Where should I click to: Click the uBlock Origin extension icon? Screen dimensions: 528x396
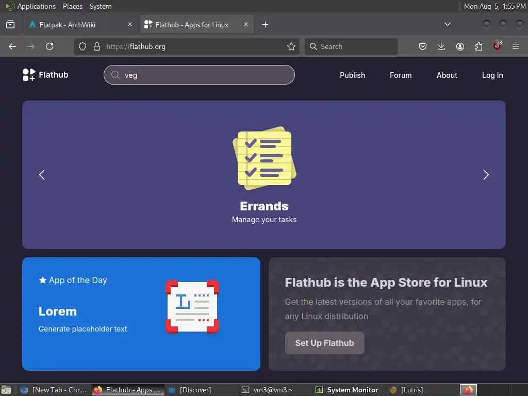(498, 46)
